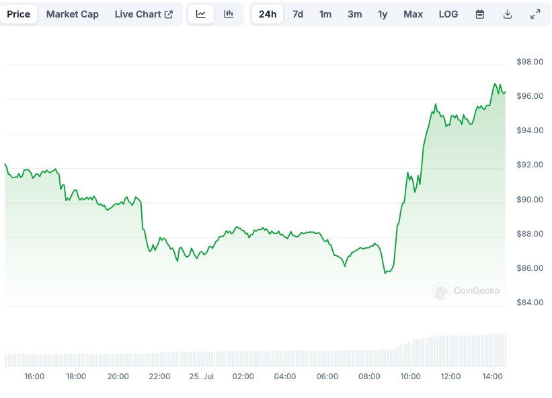Select the Max time range
Viewport: 552px width, 398px height.
click(413, 14)
